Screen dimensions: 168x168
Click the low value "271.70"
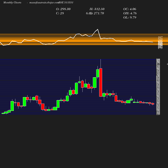tap(99, 13)
